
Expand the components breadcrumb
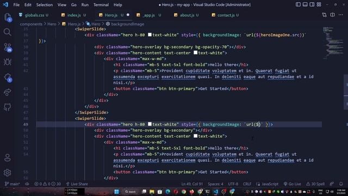[31, 24]
